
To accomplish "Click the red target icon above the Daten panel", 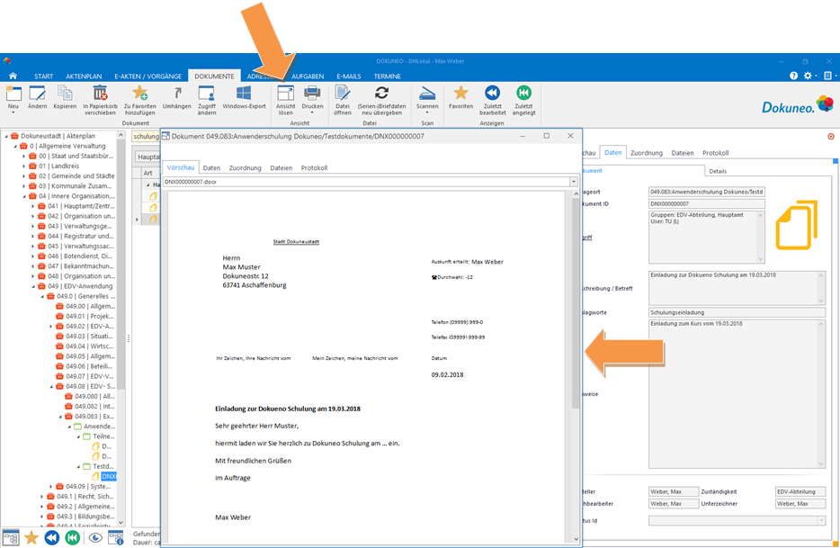I will click(831, 137).
